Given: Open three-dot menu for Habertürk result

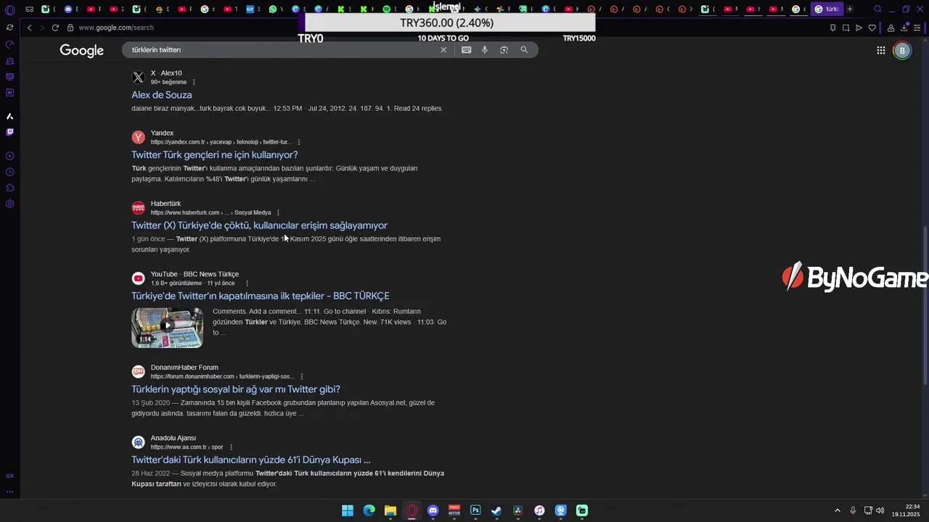Looking at the screenshot, I should point(278,212).
